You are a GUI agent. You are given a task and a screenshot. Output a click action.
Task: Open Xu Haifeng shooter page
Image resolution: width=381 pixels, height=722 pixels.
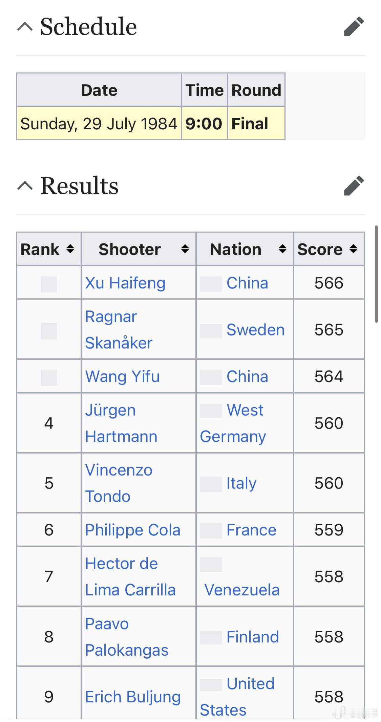pyautogui.click(x=125, y=283)
